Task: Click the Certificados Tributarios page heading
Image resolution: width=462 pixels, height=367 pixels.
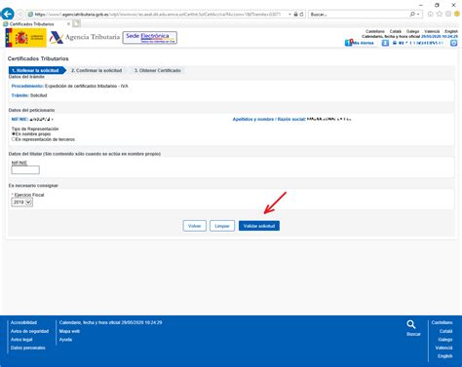Action: point(38,58)
